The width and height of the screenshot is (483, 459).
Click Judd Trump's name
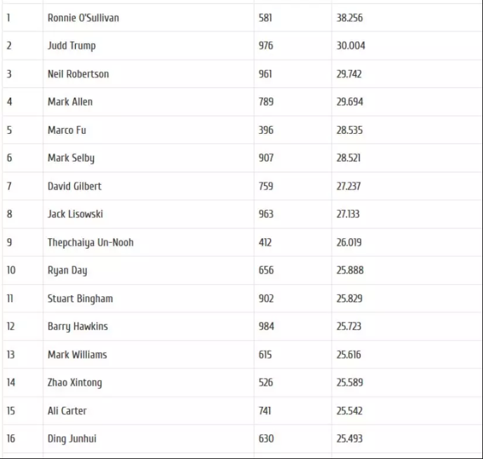coord(71,46)
